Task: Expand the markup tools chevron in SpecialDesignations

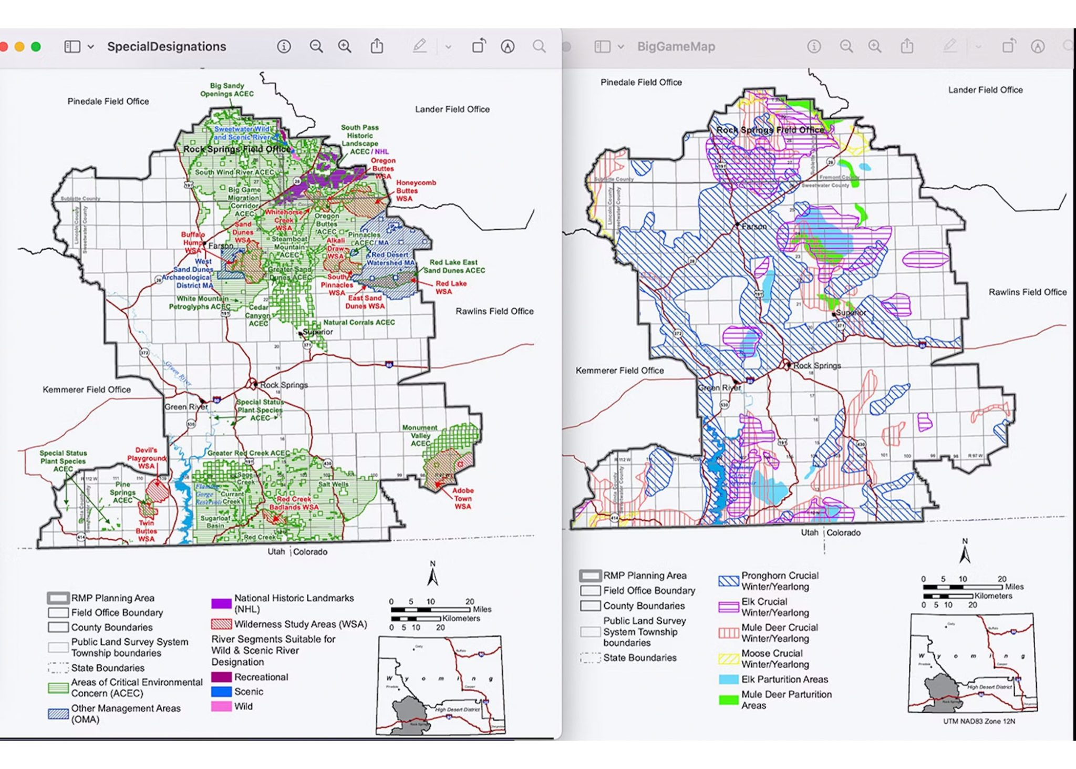Action: (x=447, y=46)
